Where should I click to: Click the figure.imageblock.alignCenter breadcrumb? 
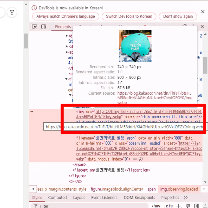point(117,189)
